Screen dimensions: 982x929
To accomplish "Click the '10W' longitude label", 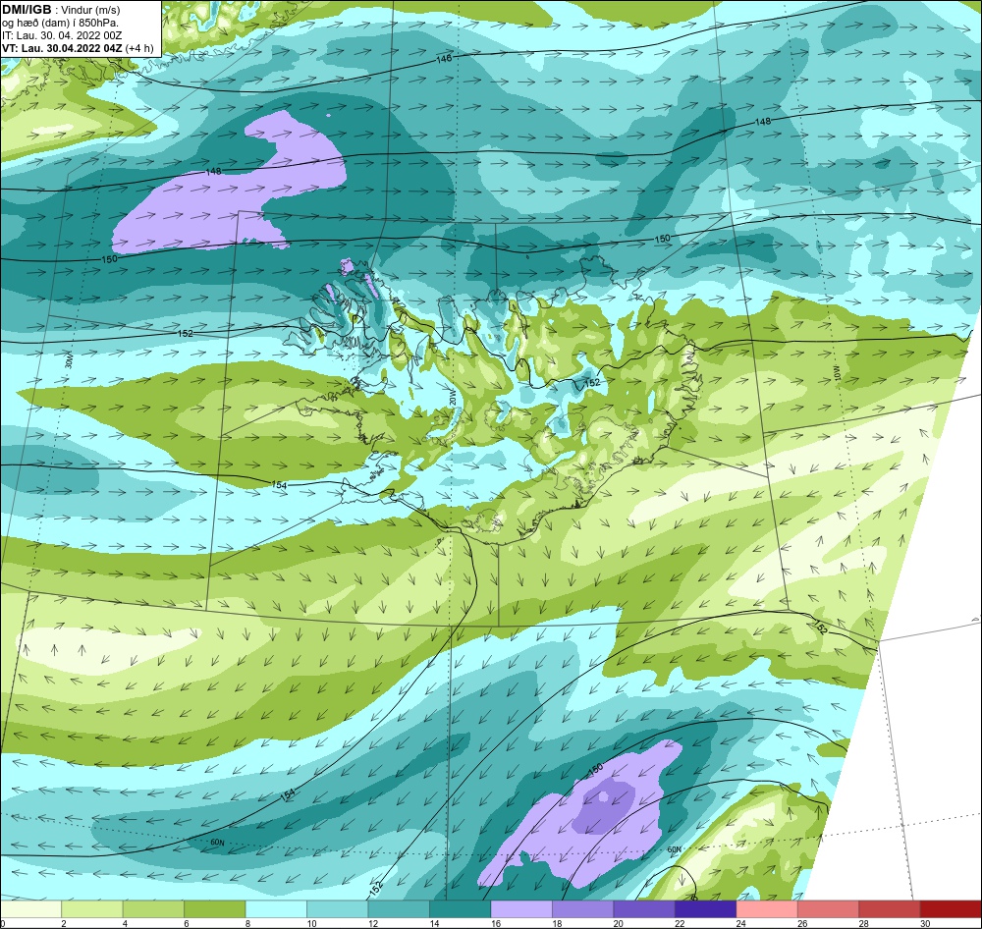I will coord(838,374).
